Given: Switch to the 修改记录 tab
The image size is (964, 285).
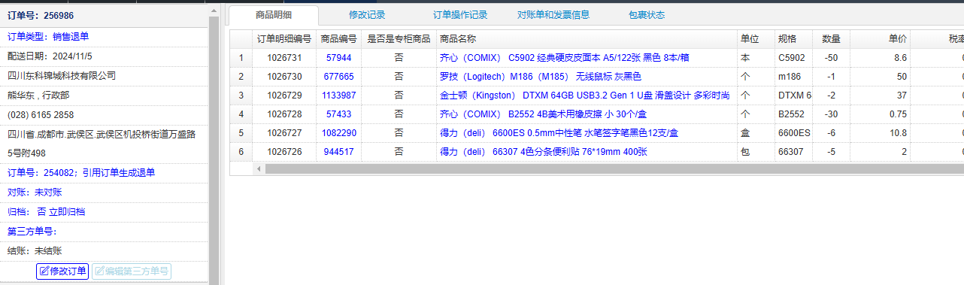Looking at the screenshot, I should (x=367, y=14).
